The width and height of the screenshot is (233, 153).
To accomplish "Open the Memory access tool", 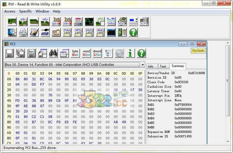I will coord(34,21).
